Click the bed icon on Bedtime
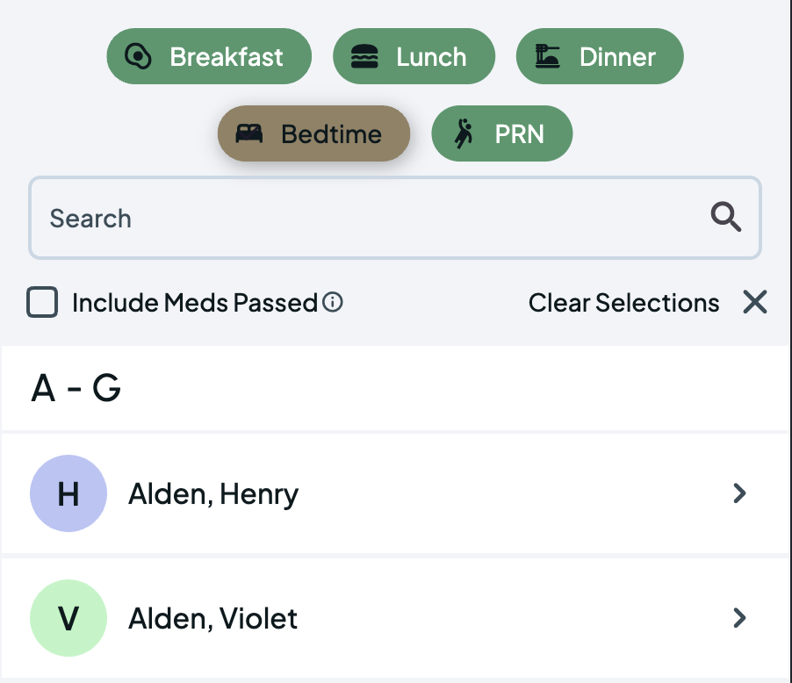The height and width of the screenshot is (683, 792). (x=249, y=134)
